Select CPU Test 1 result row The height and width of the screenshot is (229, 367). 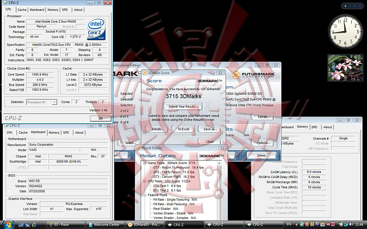tap(167, 186)
